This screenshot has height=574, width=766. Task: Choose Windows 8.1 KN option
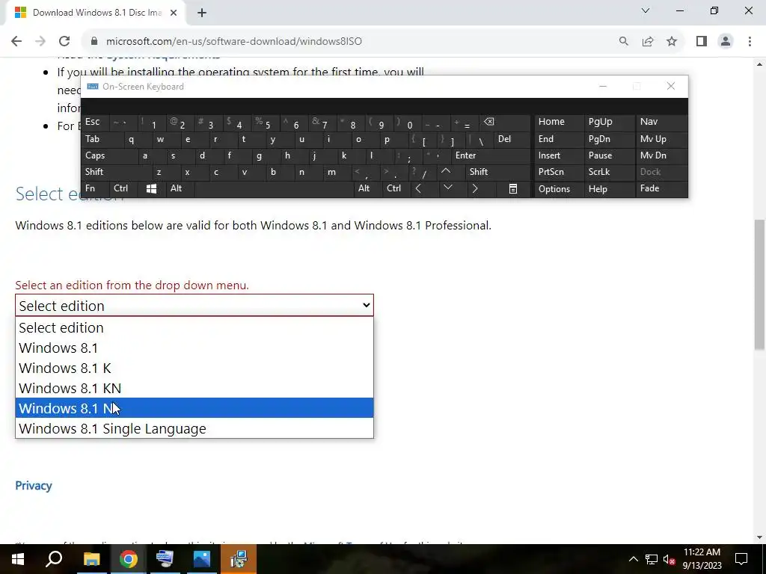[x=194, y=388]
